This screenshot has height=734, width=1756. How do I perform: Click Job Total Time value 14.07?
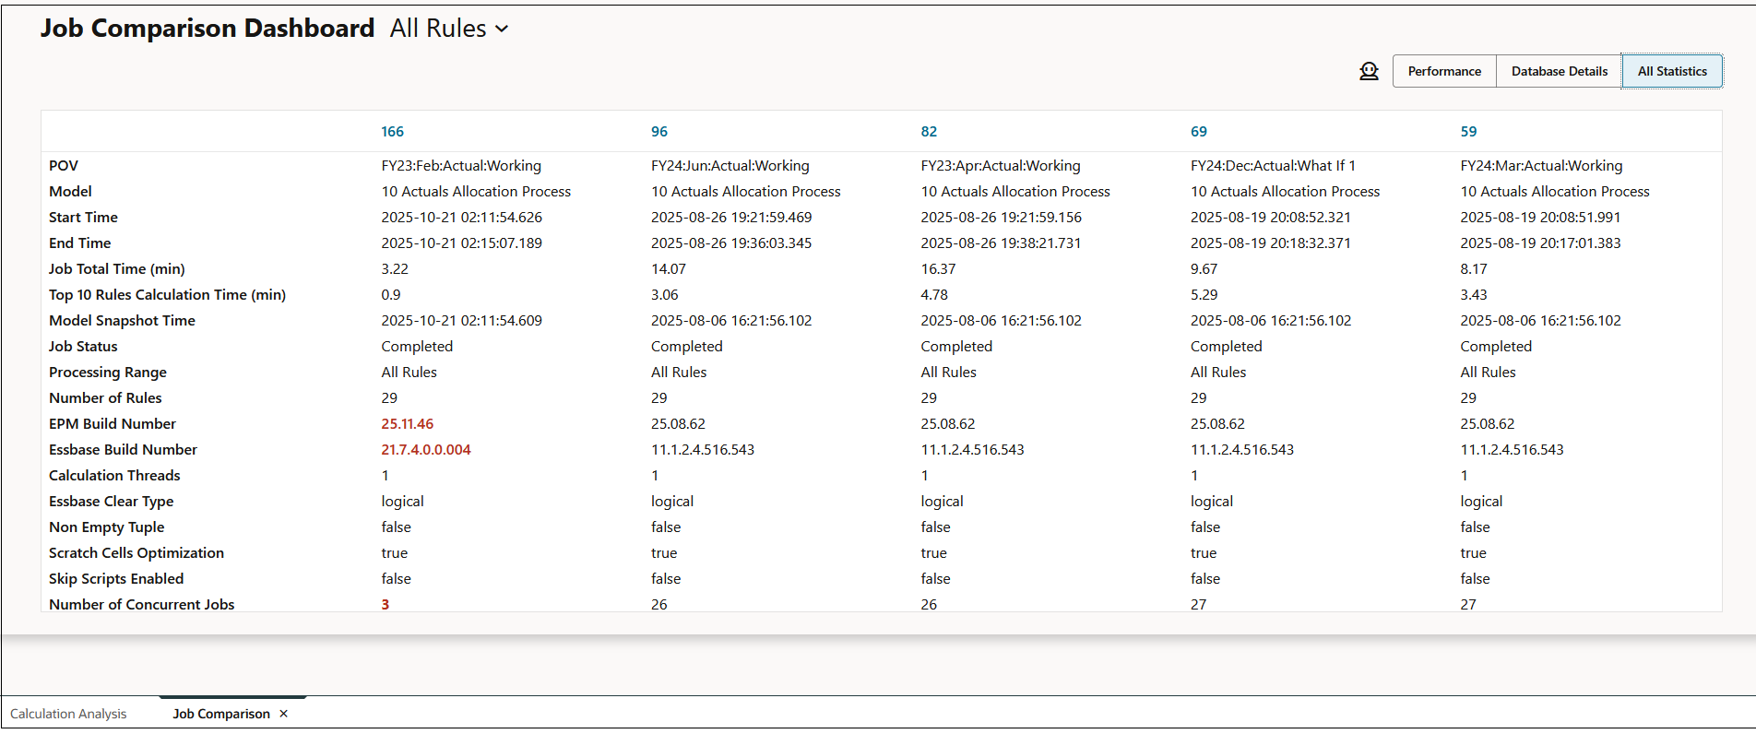[x=669, y=269]
